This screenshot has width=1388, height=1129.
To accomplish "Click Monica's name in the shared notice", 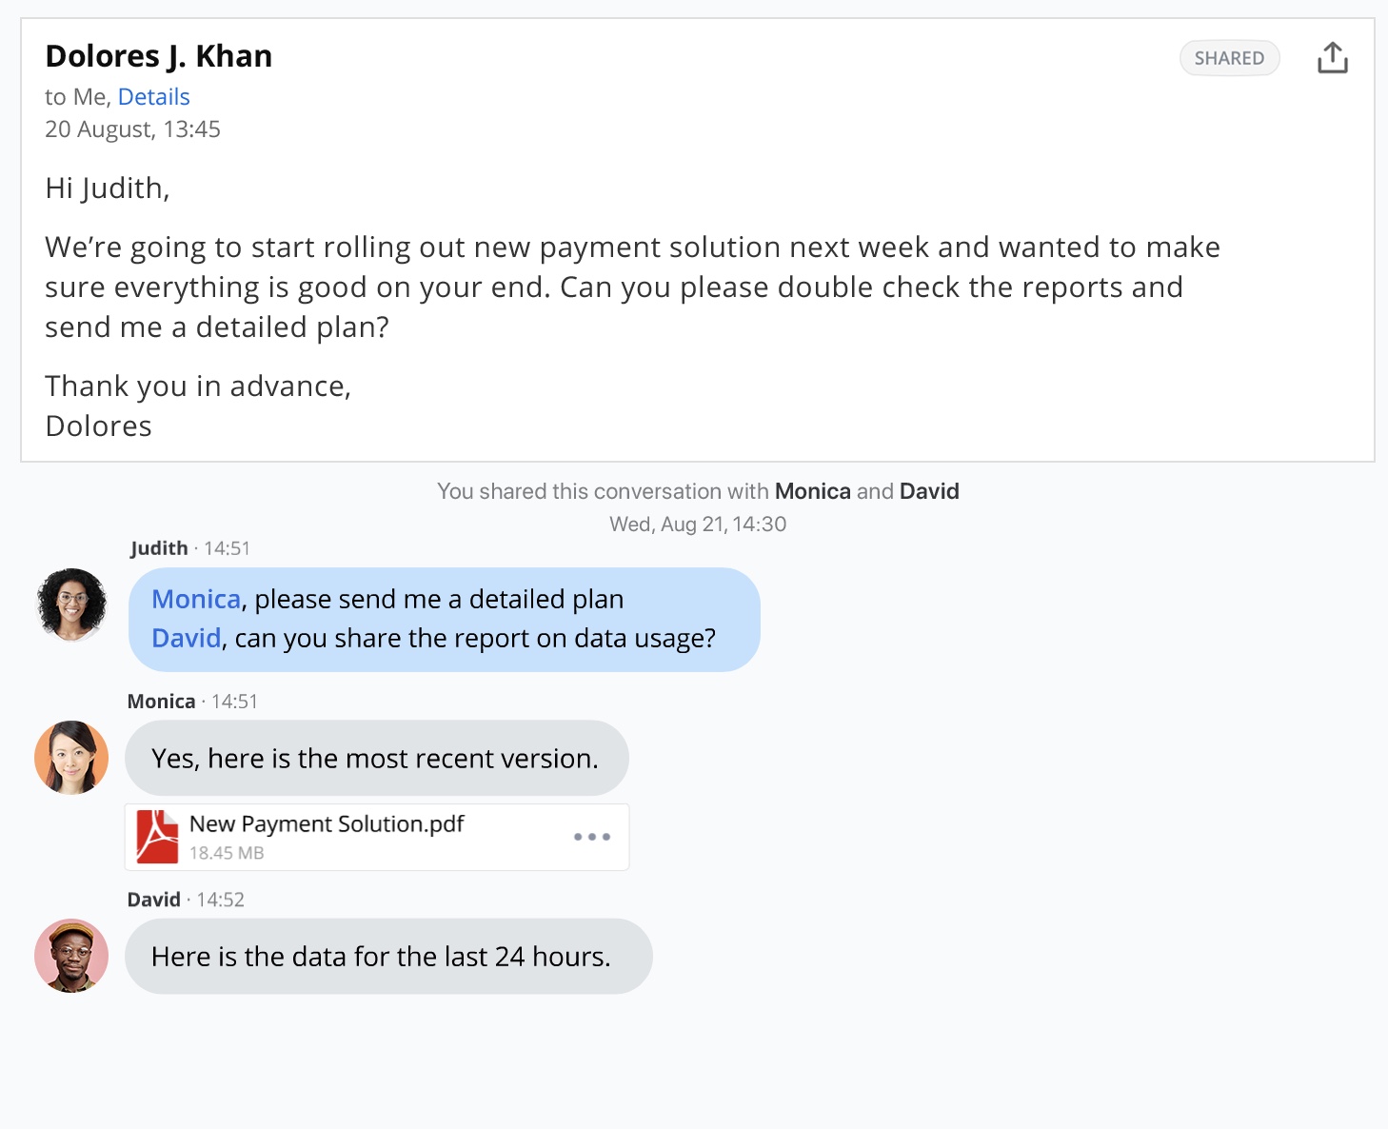I will [812, 491].
